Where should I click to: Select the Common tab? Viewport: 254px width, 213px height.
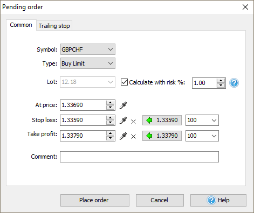(21, 25)
